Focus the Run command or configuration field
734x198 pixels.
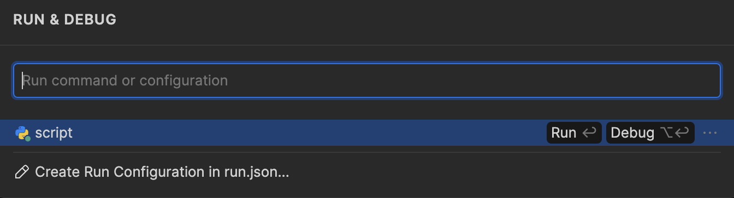coord(367,81)
